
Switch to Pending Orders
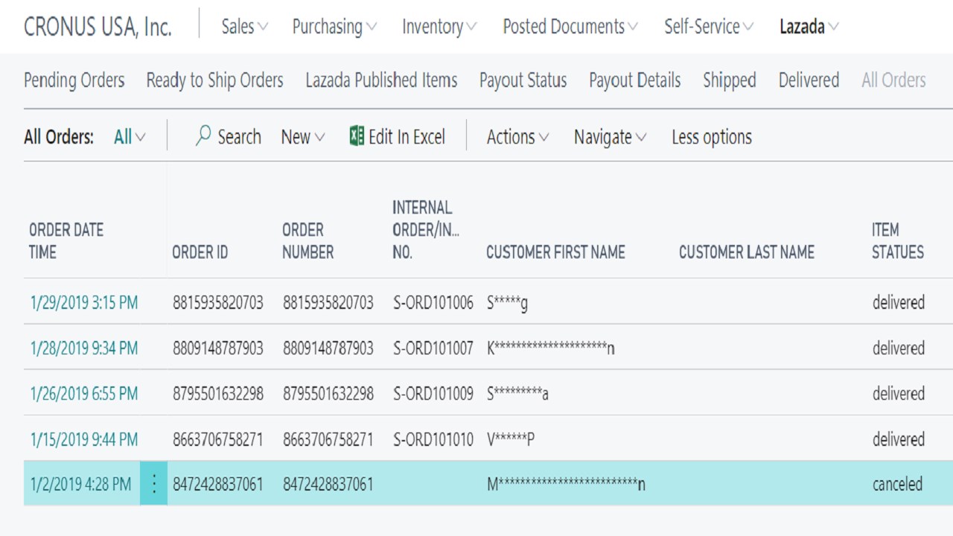click(74, 80)
